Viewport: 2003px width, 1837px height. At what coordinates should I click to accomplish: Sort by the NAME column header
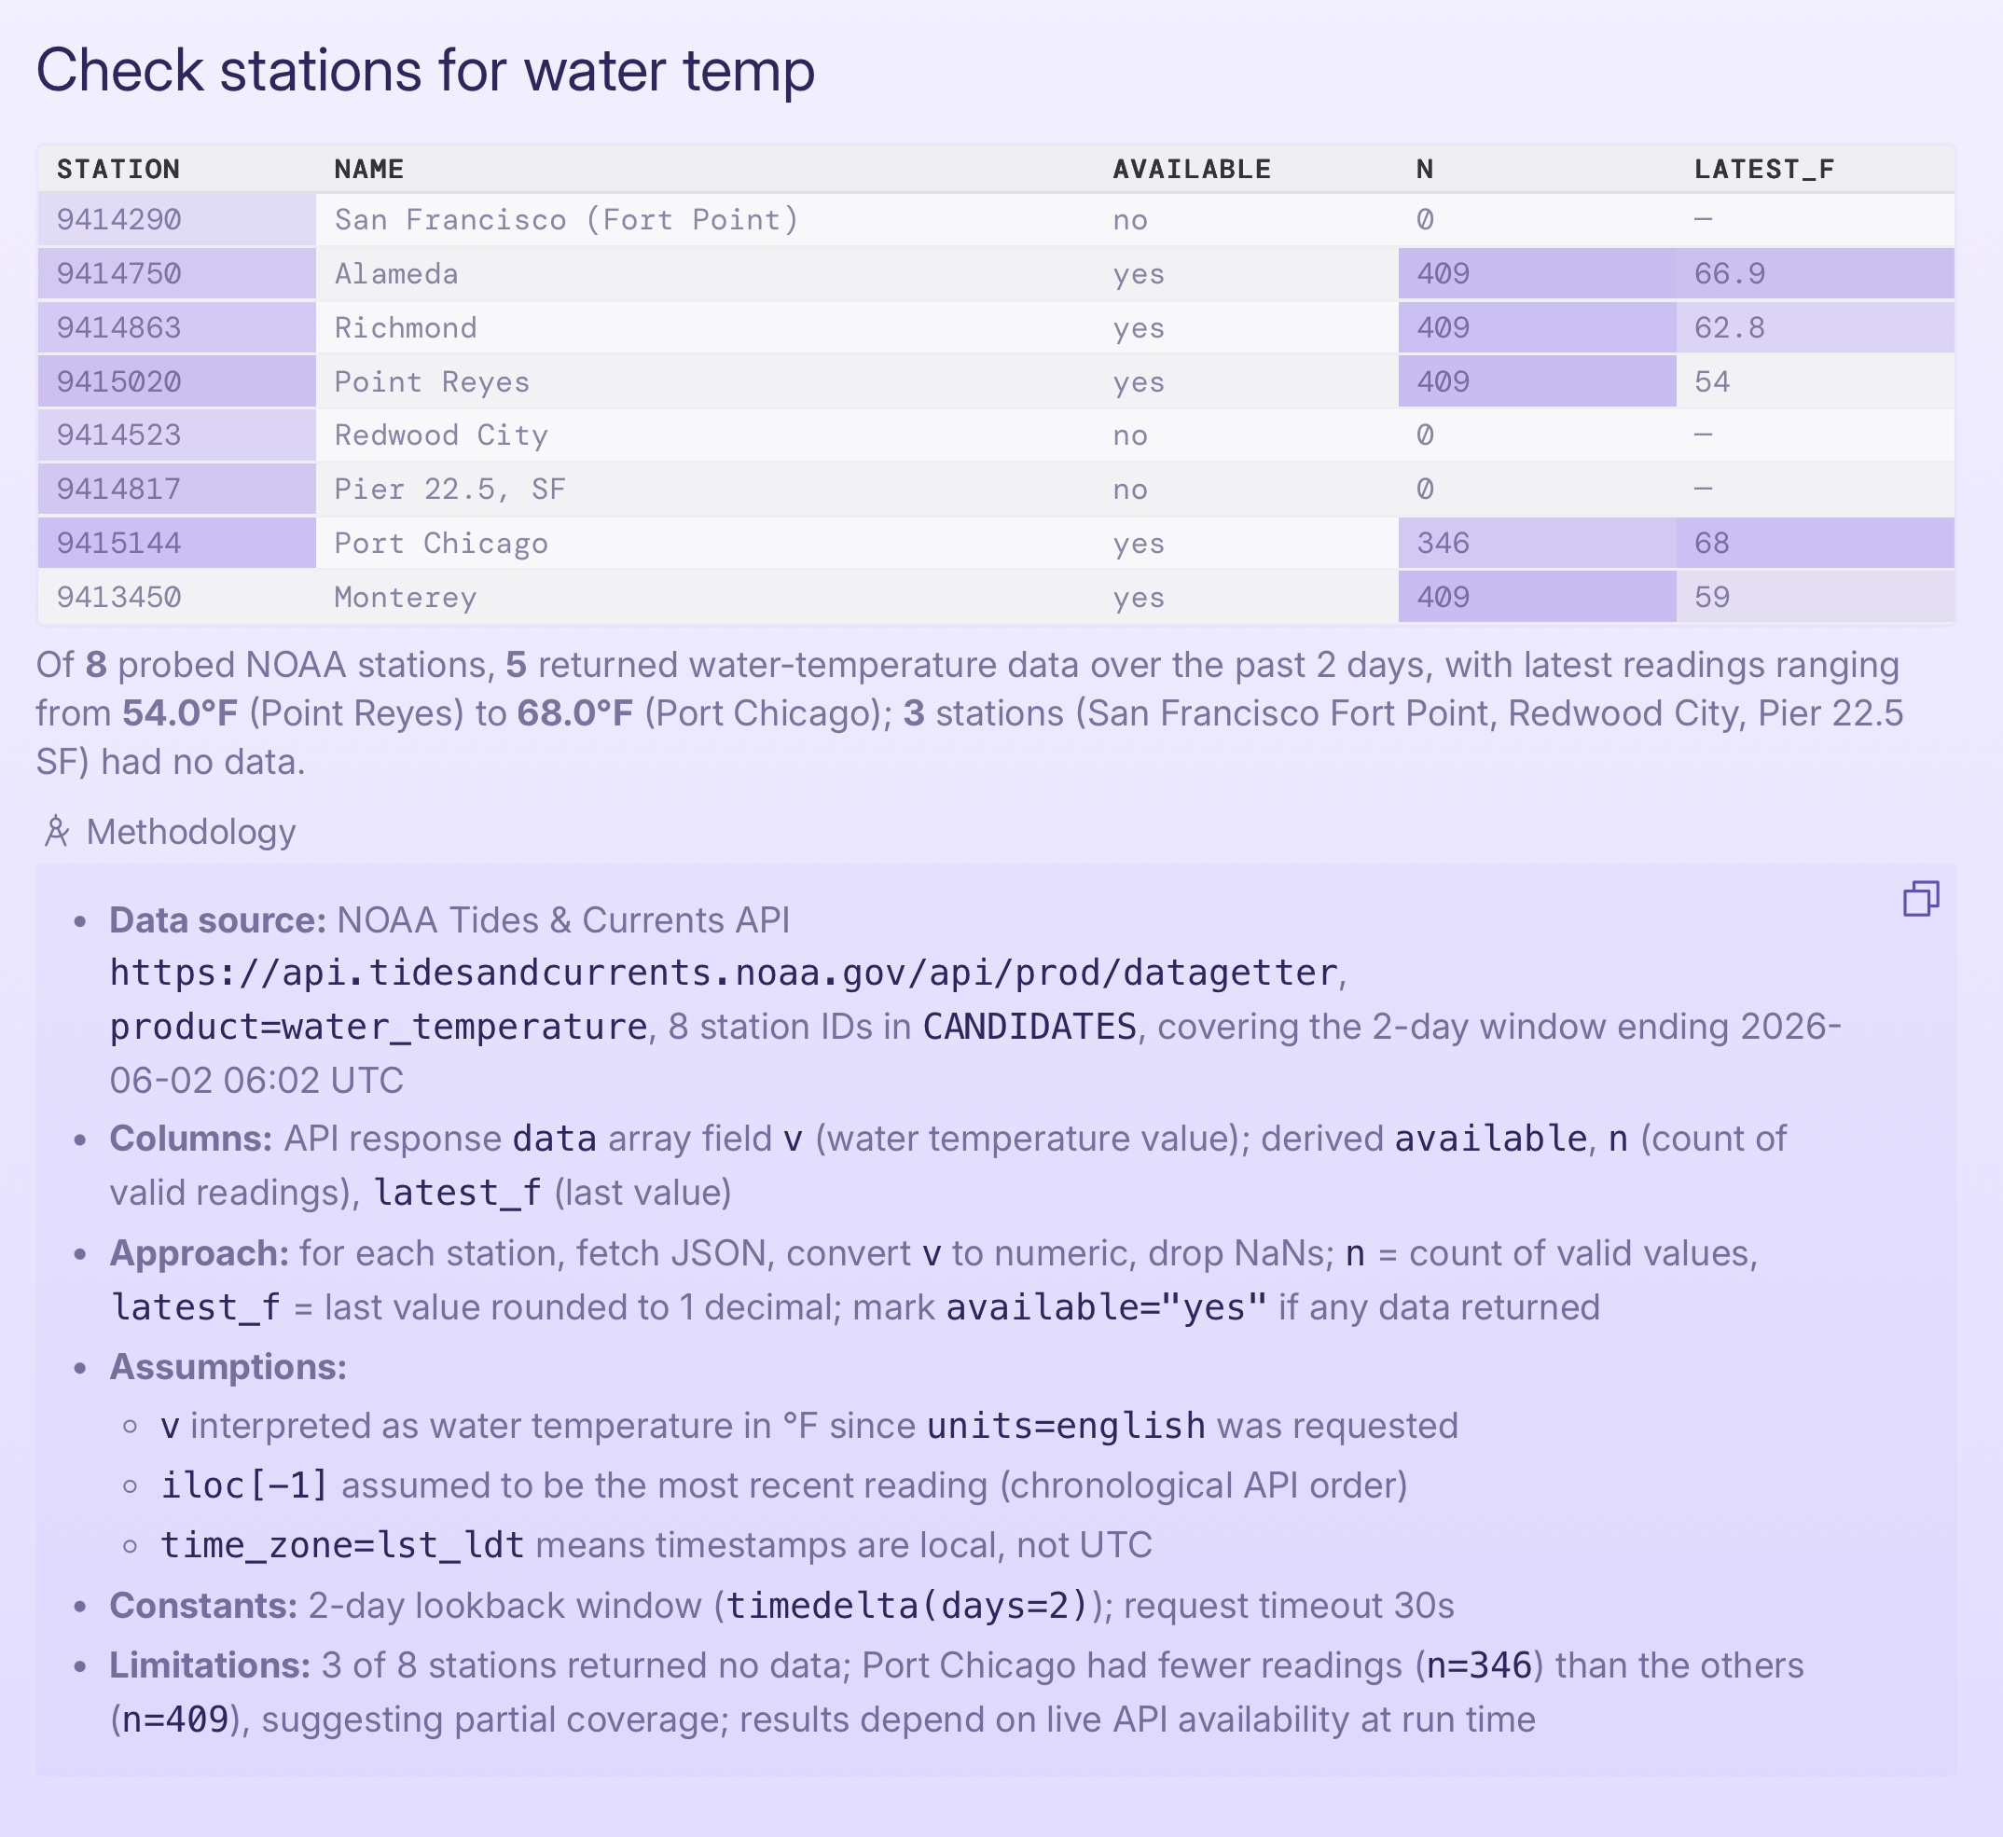point(368,169)
